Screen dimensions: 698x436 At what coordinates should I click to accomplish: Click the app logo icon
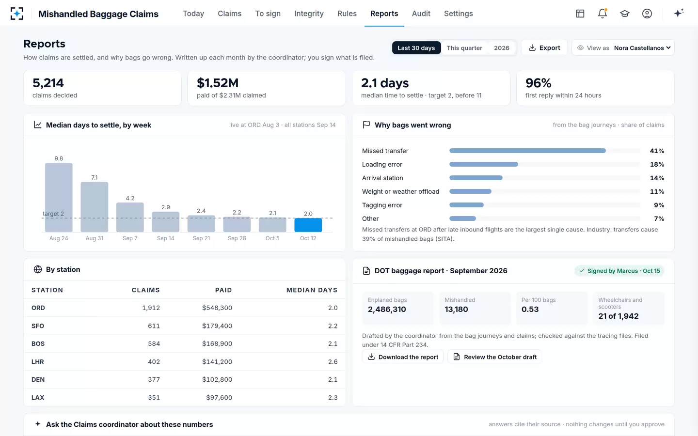[17, 14]
